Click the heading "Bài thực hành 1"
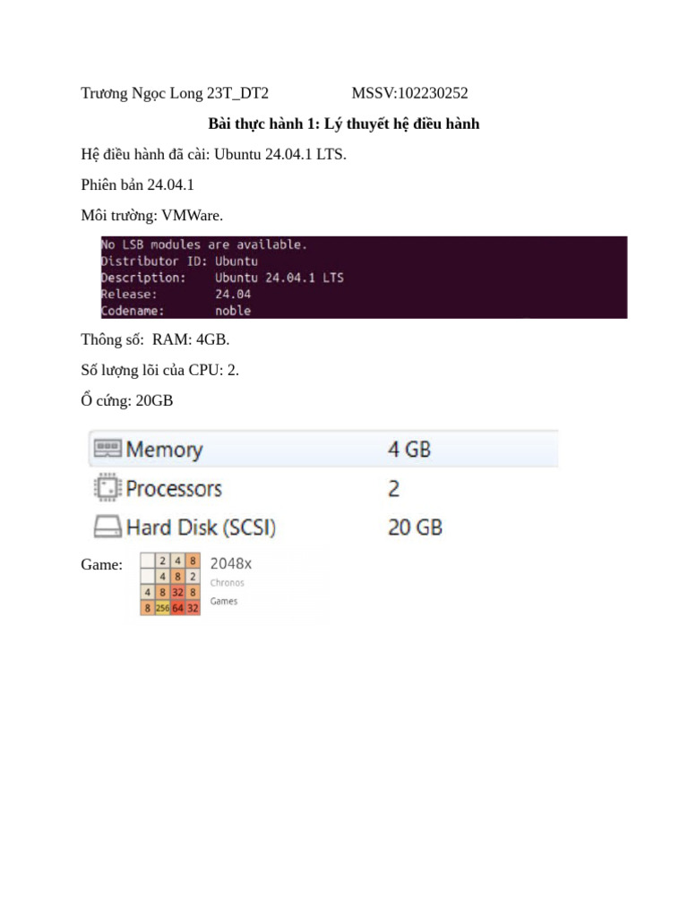688x917 pixels. [344, 124]
